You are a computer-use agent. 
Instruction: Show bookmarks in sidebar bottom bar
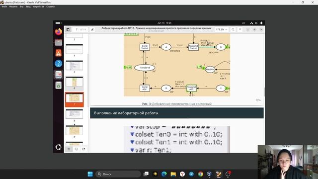point(83,149)
